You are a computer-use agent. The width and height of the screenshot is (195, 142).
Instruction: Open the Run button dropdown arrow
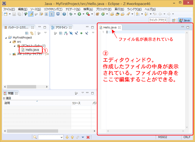click(x=83, y=14)
